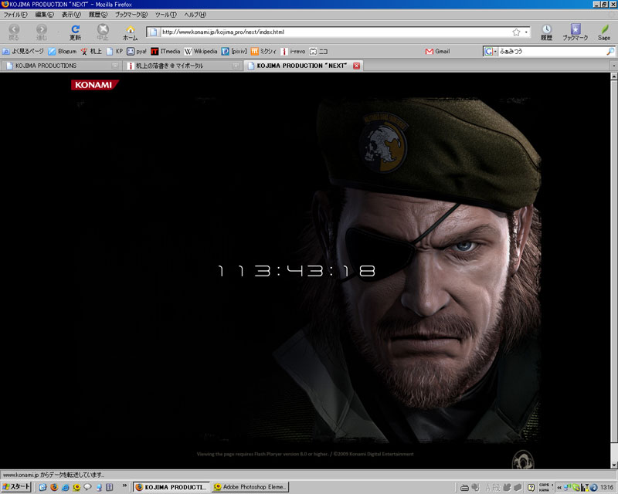Screen dimensions: 618x494
Task: Close the KOJIMA PRODUCTION "NEXT" tab
Action: [357, 66]
